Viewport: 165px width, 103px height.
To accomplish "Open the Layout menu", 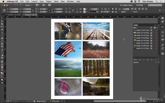I will [34, 1].
